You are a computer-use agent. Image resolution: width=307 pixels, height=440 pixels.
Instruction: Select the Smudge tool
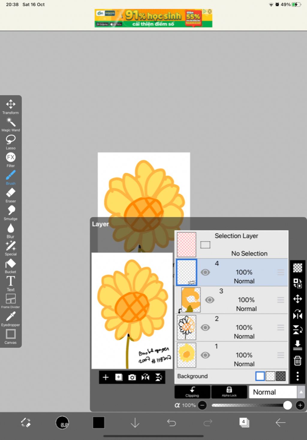(x=10, y=213)
